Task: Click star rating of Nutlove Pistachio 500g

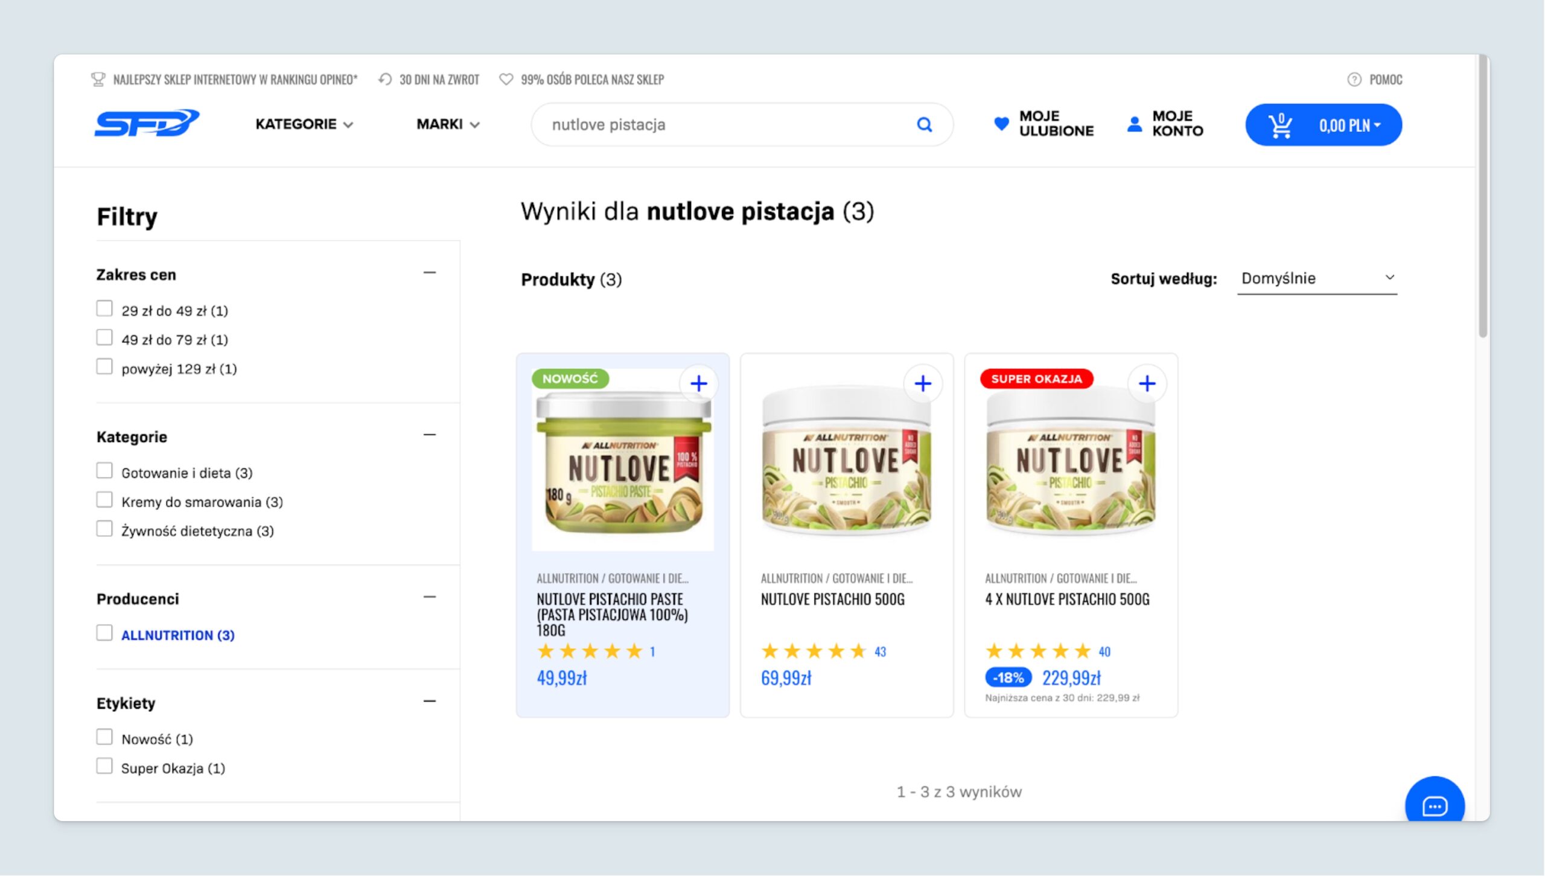Action: [814, 651]
